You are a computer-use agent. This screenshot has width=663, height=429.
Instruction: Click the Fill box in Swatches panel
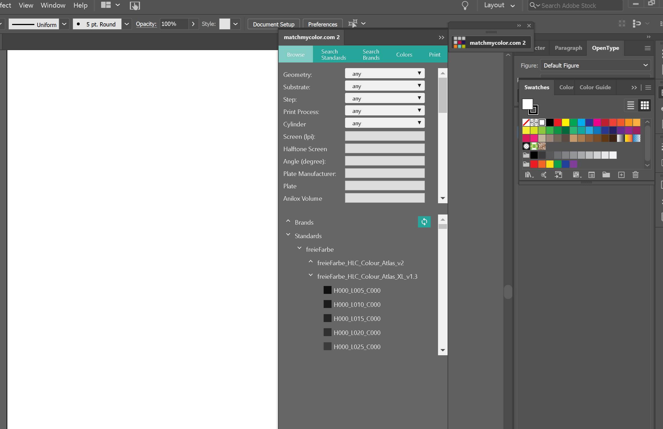pos(527,104)
